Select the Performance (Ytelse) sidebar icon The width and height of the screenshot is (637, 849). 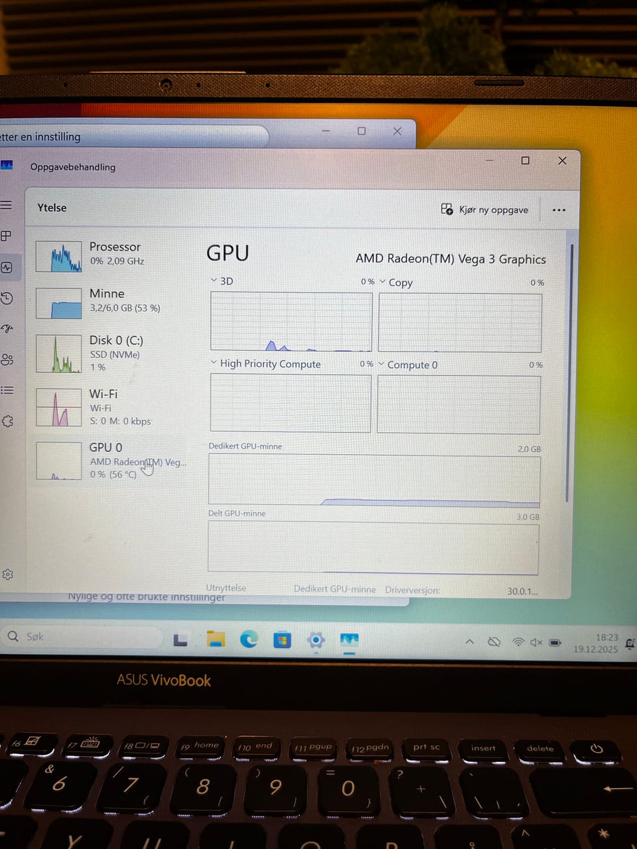pyautogui.click(x=7, y=267)
